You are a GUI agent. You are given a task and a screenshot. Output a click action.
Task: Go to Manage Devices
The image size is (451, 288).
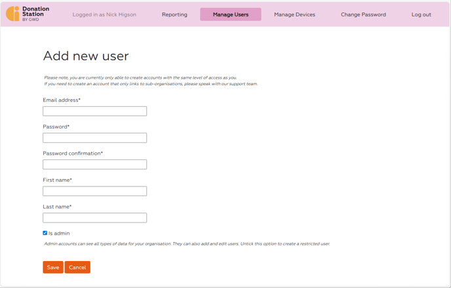point(294,14)
